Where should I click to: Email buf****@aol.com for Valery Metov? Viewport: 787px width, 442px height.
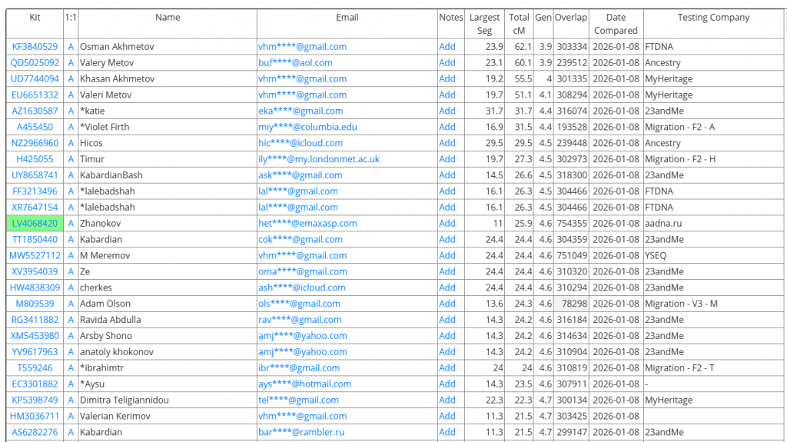[x=295, y=63]
